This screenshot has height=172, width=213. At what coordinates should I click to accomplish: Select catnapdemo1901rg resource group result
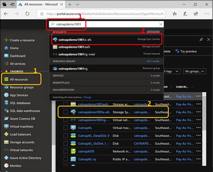point(106,69)
